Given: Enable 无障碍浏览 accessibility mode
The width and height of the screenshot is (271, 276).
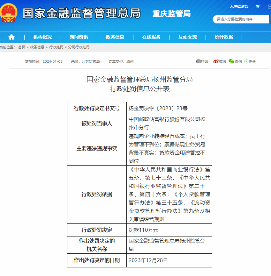Looking at the screenshot, I should (x=239, y=7).
